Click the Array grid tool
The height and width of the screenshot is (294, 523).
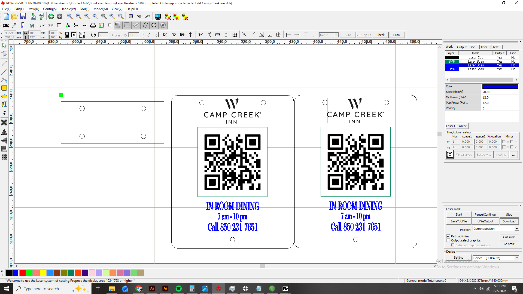tap(4, 157)
